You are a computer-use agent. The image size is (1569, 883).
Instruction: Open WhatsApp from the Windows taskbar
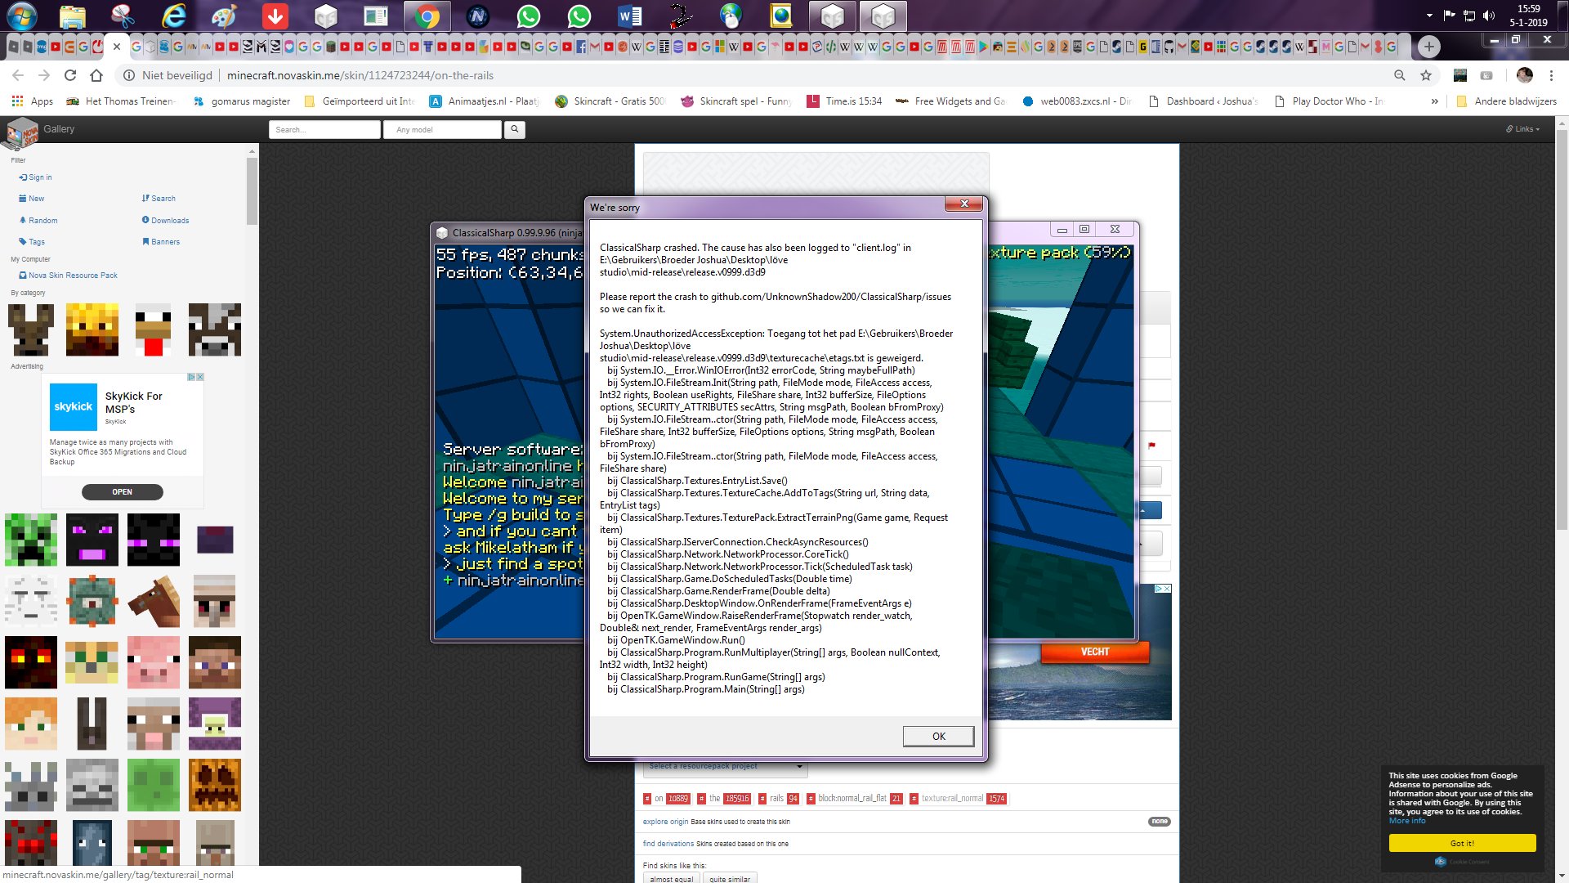click(x=529, y=16)
